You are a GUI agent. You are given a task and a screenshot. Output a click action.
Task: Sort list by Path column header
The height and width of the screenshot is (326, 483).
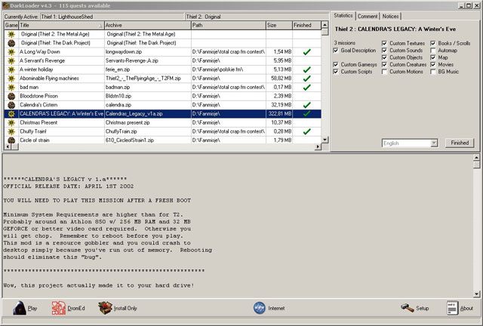click(x=228, y=25)
